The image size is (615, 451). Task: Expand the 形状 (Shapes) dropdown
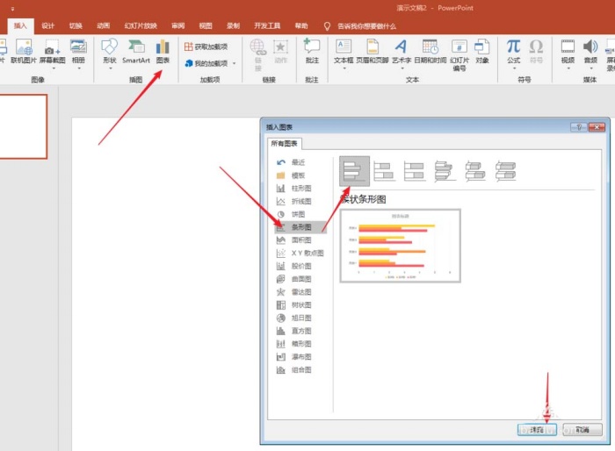pos(109,69)
